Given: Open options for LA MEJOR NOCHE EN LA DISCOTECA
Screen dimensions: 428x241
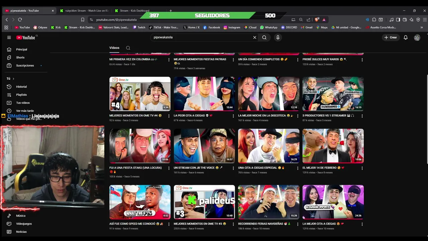Looking at the screenshot, I should point(298,116).
